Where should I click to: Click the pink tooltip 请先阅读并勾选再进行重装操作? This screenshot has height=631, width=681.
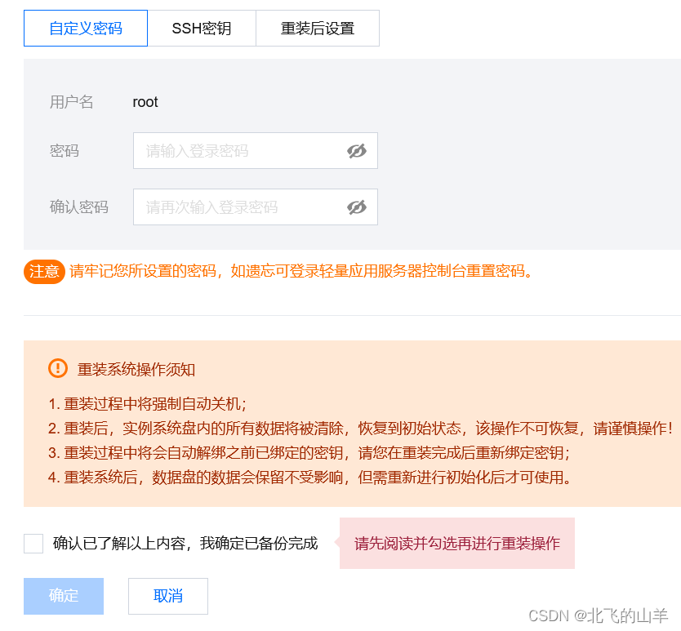tap(457, 544)
